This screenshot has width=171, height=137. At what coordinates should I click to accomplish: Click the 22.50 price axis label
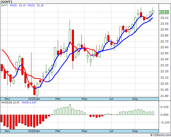click(164, 53)
